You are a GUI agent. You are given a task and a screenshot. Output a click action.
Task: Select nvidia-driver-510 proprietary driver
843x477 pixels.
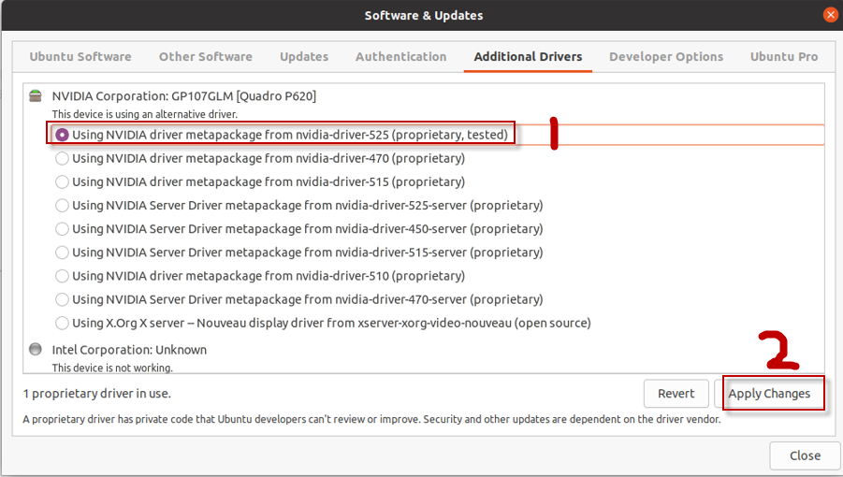63,276
